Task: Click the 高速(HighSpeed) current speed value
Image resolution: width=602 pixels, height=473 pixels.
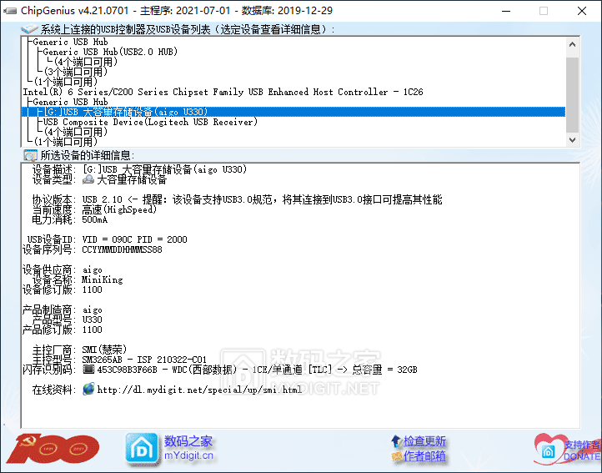Action: [x=119, y=209]
